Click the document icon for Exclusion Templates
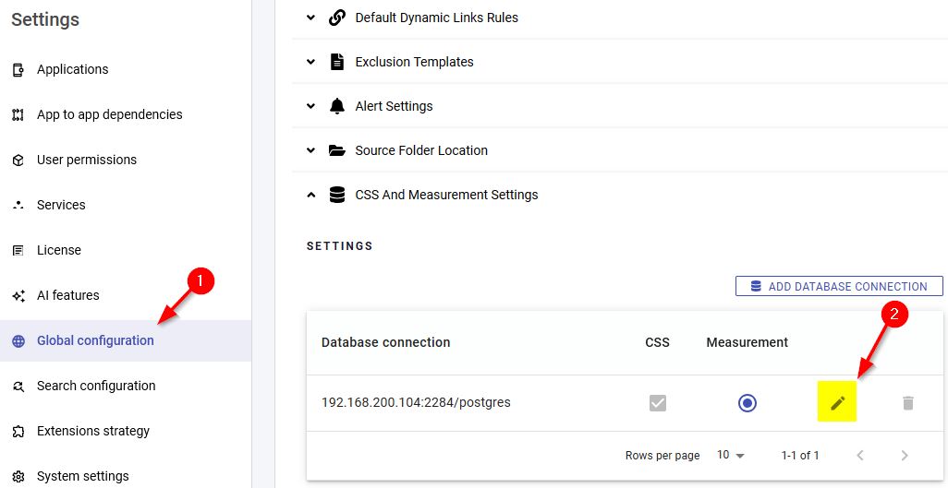The height and width of the screenshot is (488, 948). [x=337, y=62]
